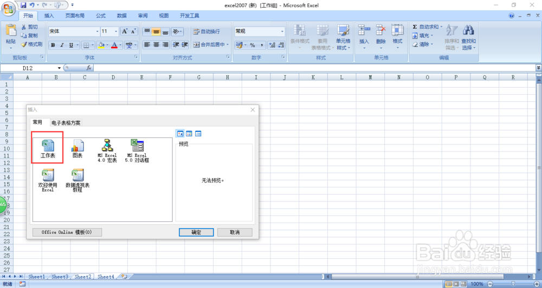Viewport: 542px width, 288px height.
Task: Open the 填充 fill dropdown
Action: tap(423, 36)
